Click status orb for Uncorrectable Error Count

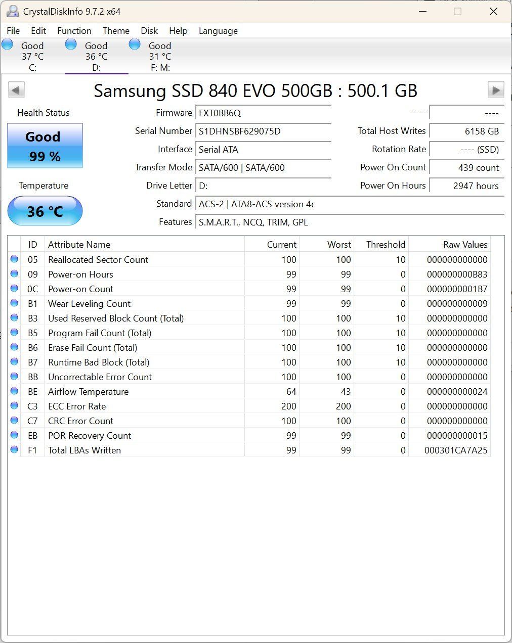pyautogui.click(x=14, y=377)
